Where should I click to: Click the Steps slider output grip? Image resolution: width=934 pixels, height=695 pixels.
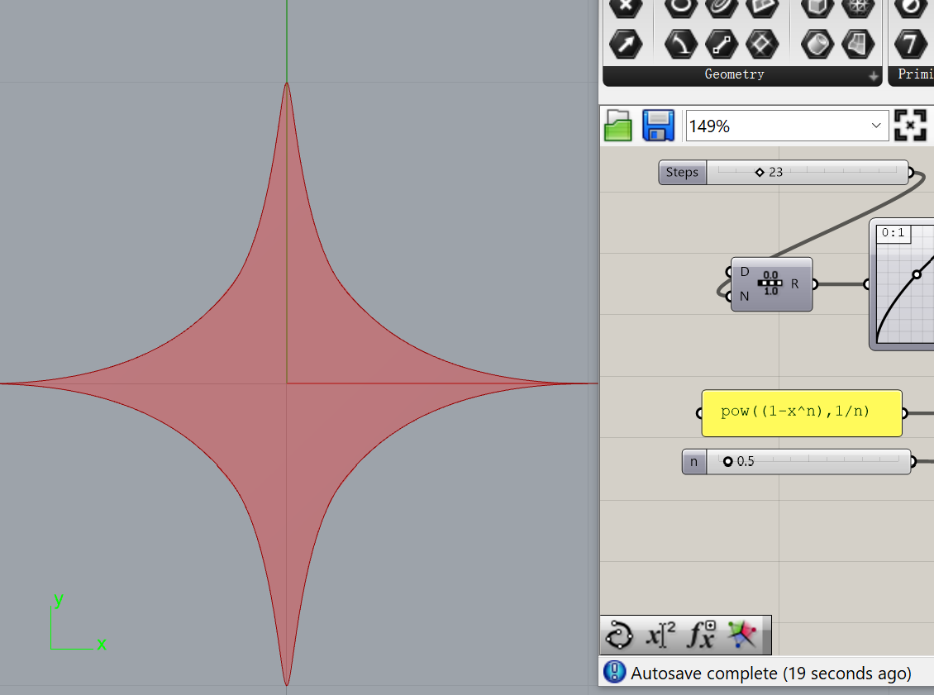click(911, 172)
